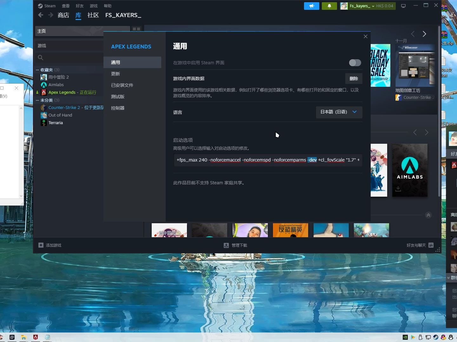Click the 地图创意工坊 news thumbnail
This screenshot has height=342, width=457.
(x=415, y=66)
